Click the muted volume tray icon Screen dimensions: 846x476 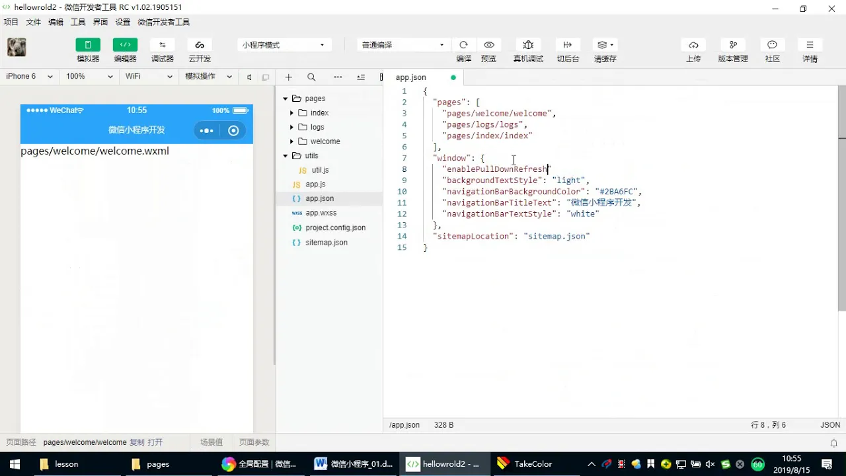pos(710,464)
